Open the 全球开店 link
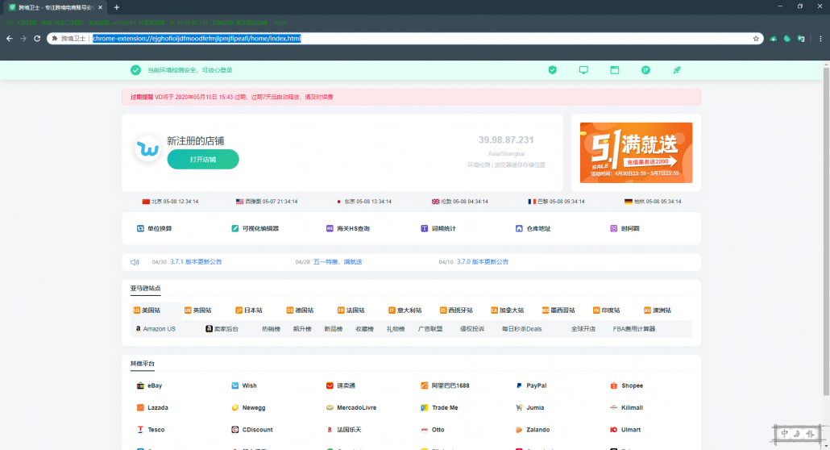The height and width of the screenshot is (450, 830). coord(583,328)
